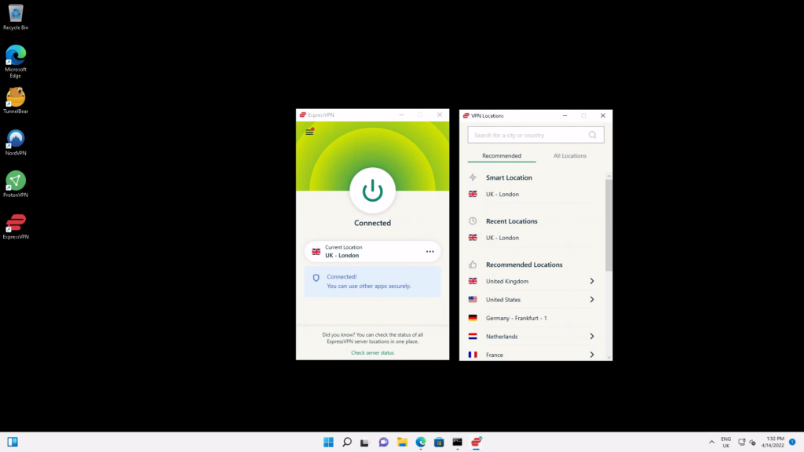Open Recycle Bin on the desktop
Viewport: 804px width, 452px height.
tap(16, 17)
